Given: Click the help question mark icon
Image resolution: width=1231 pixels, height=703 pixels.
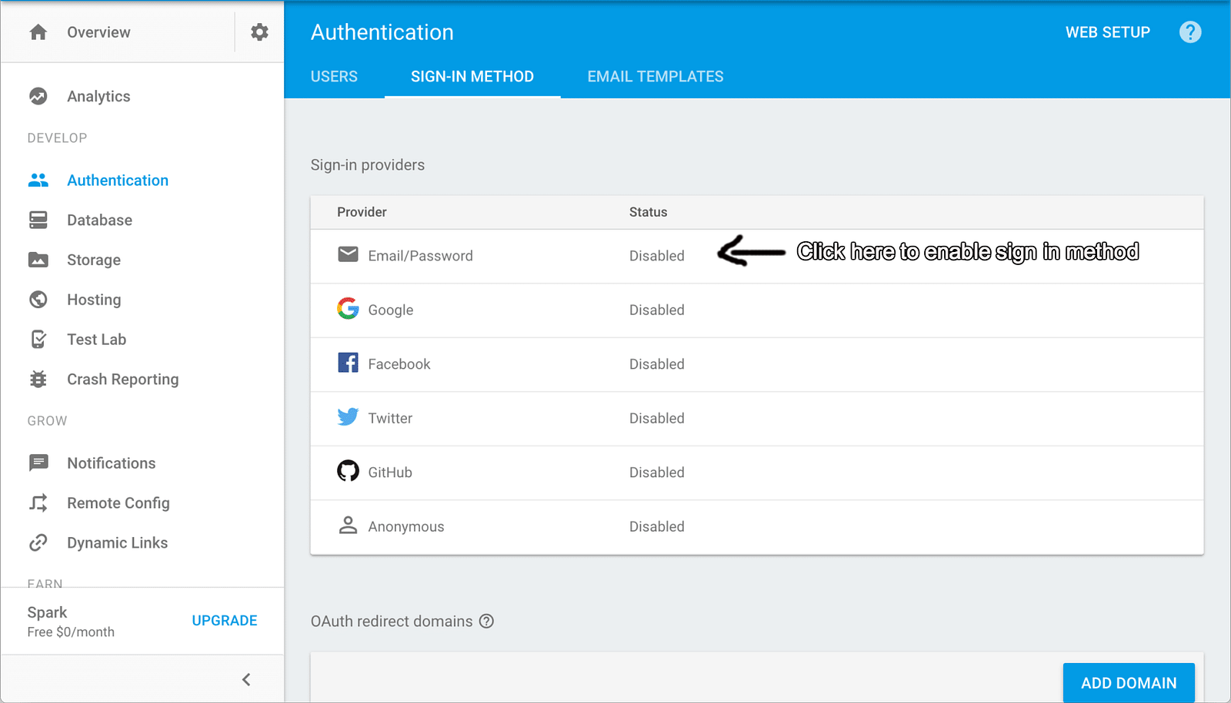Looking at the screenshot, I should 1189,32.
